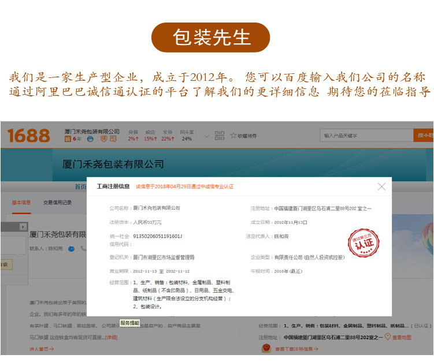Click the 已认证 tag after 经营范围
Viewport: 434px width, 362px height.
pos(421,326)
